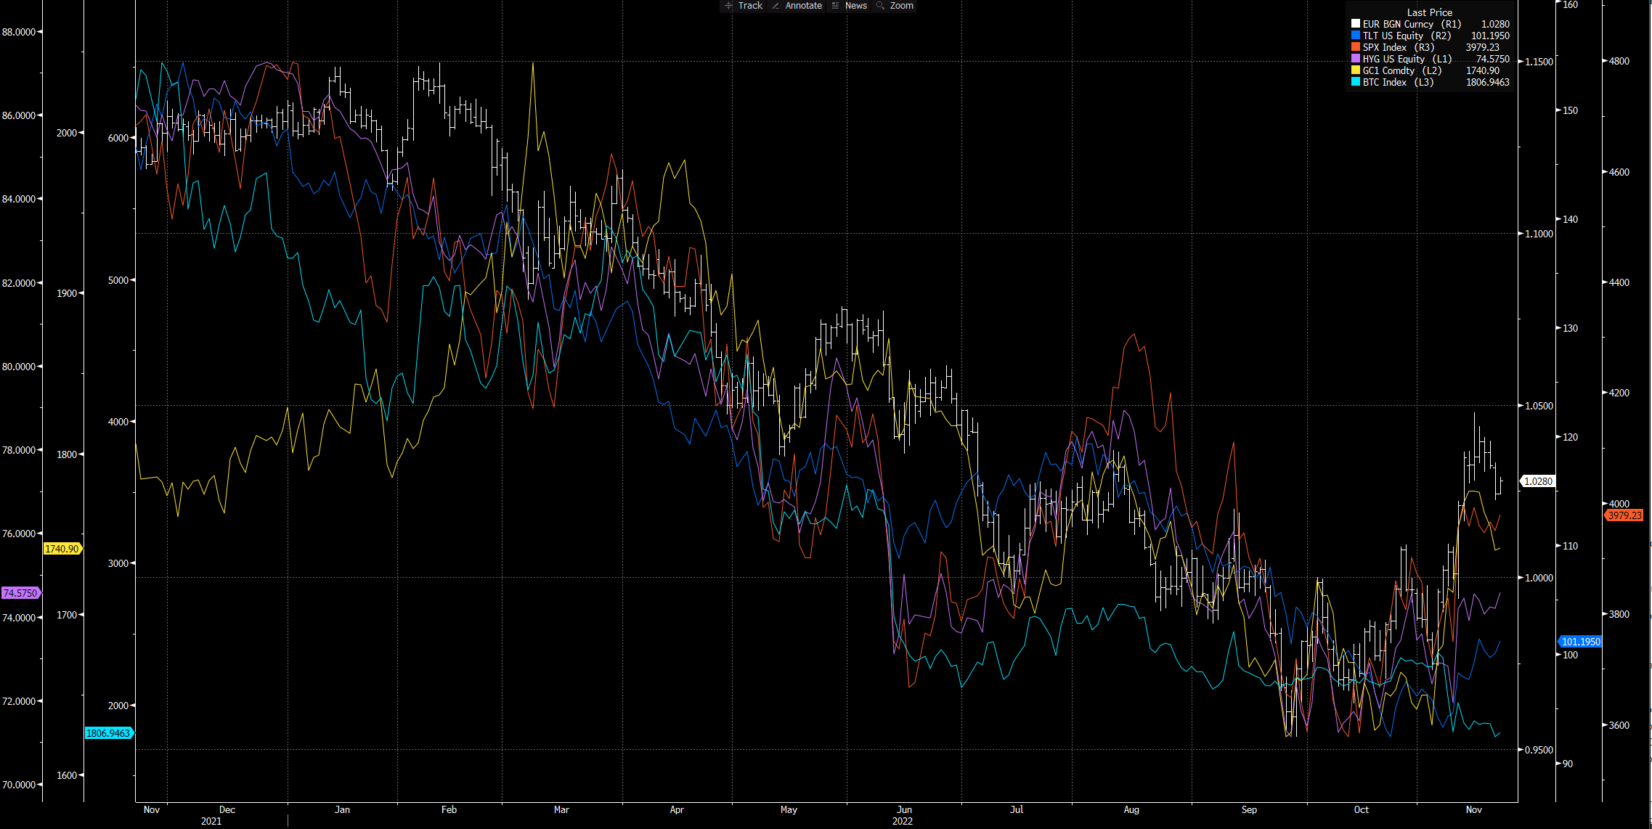Click the blue 101.1950 TLT price tag
The image size is (1652, 829).
[1580, 642]
